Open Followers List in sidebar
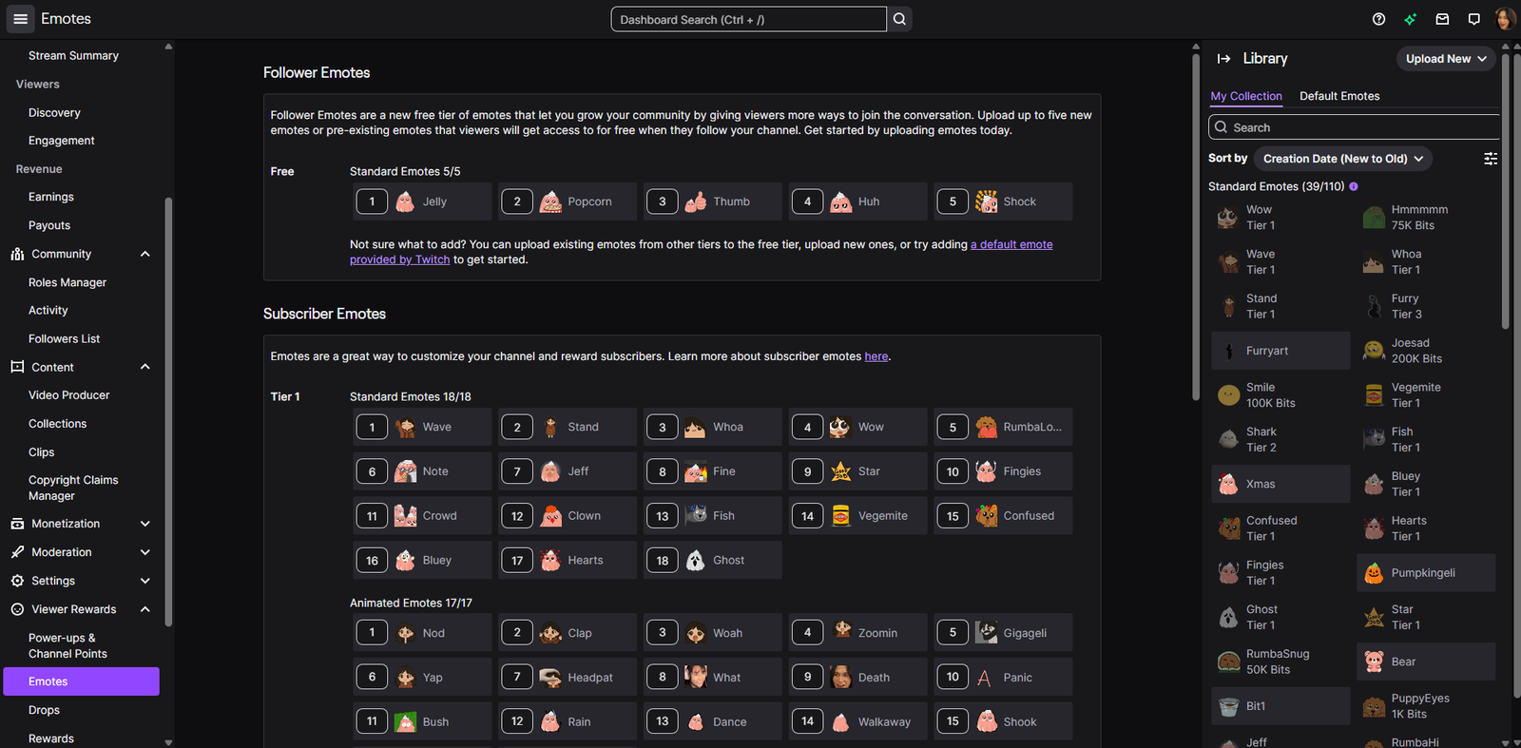 (x=64, y=338)
